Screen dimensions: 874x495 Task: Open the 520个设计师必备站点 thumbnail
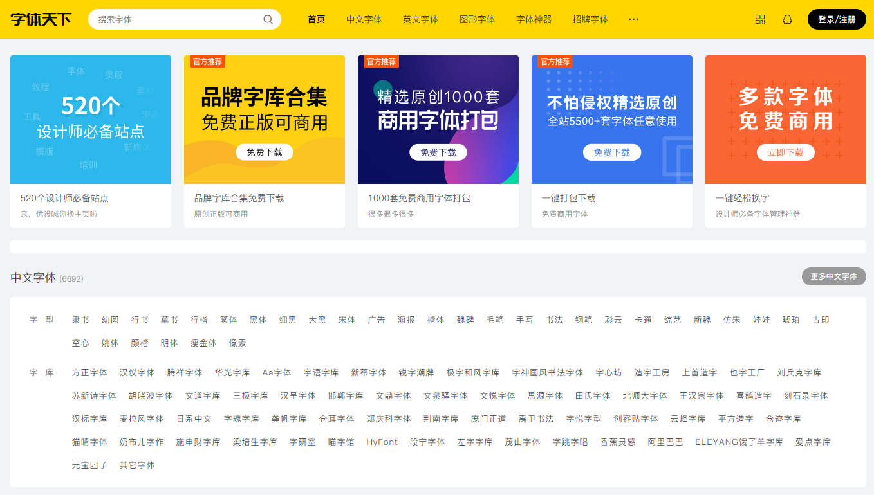[91, 120]
